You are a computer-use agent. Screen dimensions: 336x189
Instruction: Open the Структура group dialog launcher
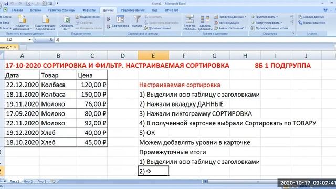[x=293, y=34]
